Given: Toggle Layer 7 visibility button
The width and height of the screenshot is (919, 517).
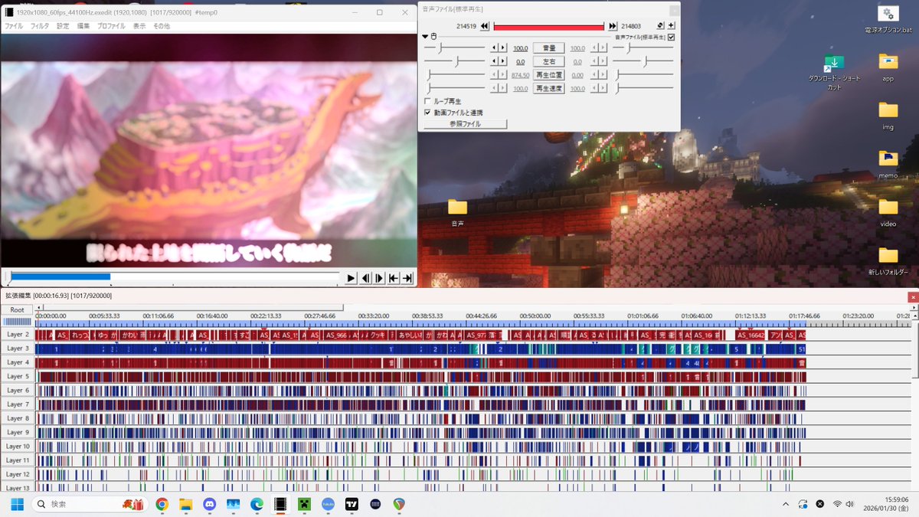Looking at the screenshot, I should point(17,404).
